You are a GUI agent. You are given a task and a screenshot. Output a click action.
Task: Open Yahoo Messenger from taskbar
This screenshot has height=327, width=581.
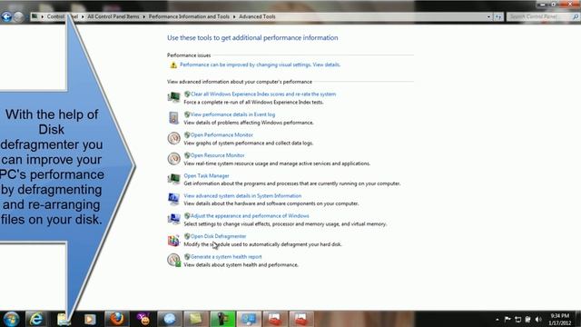[143, 319]
